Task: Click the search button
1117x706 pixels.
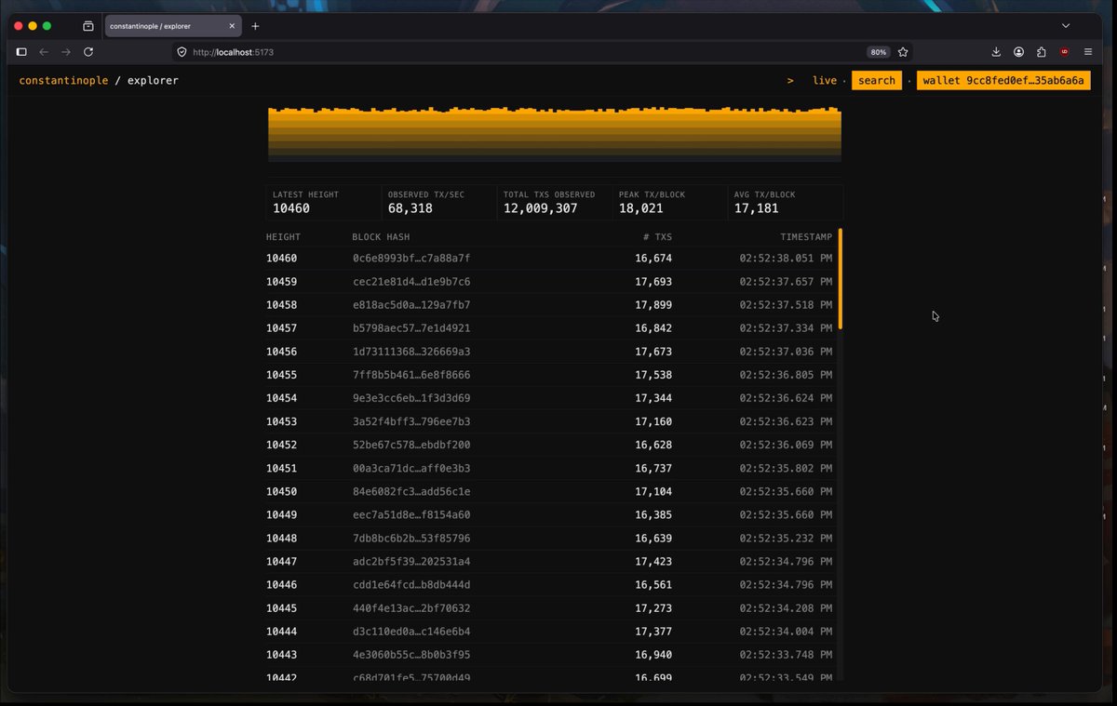Action: pos(877,81)
